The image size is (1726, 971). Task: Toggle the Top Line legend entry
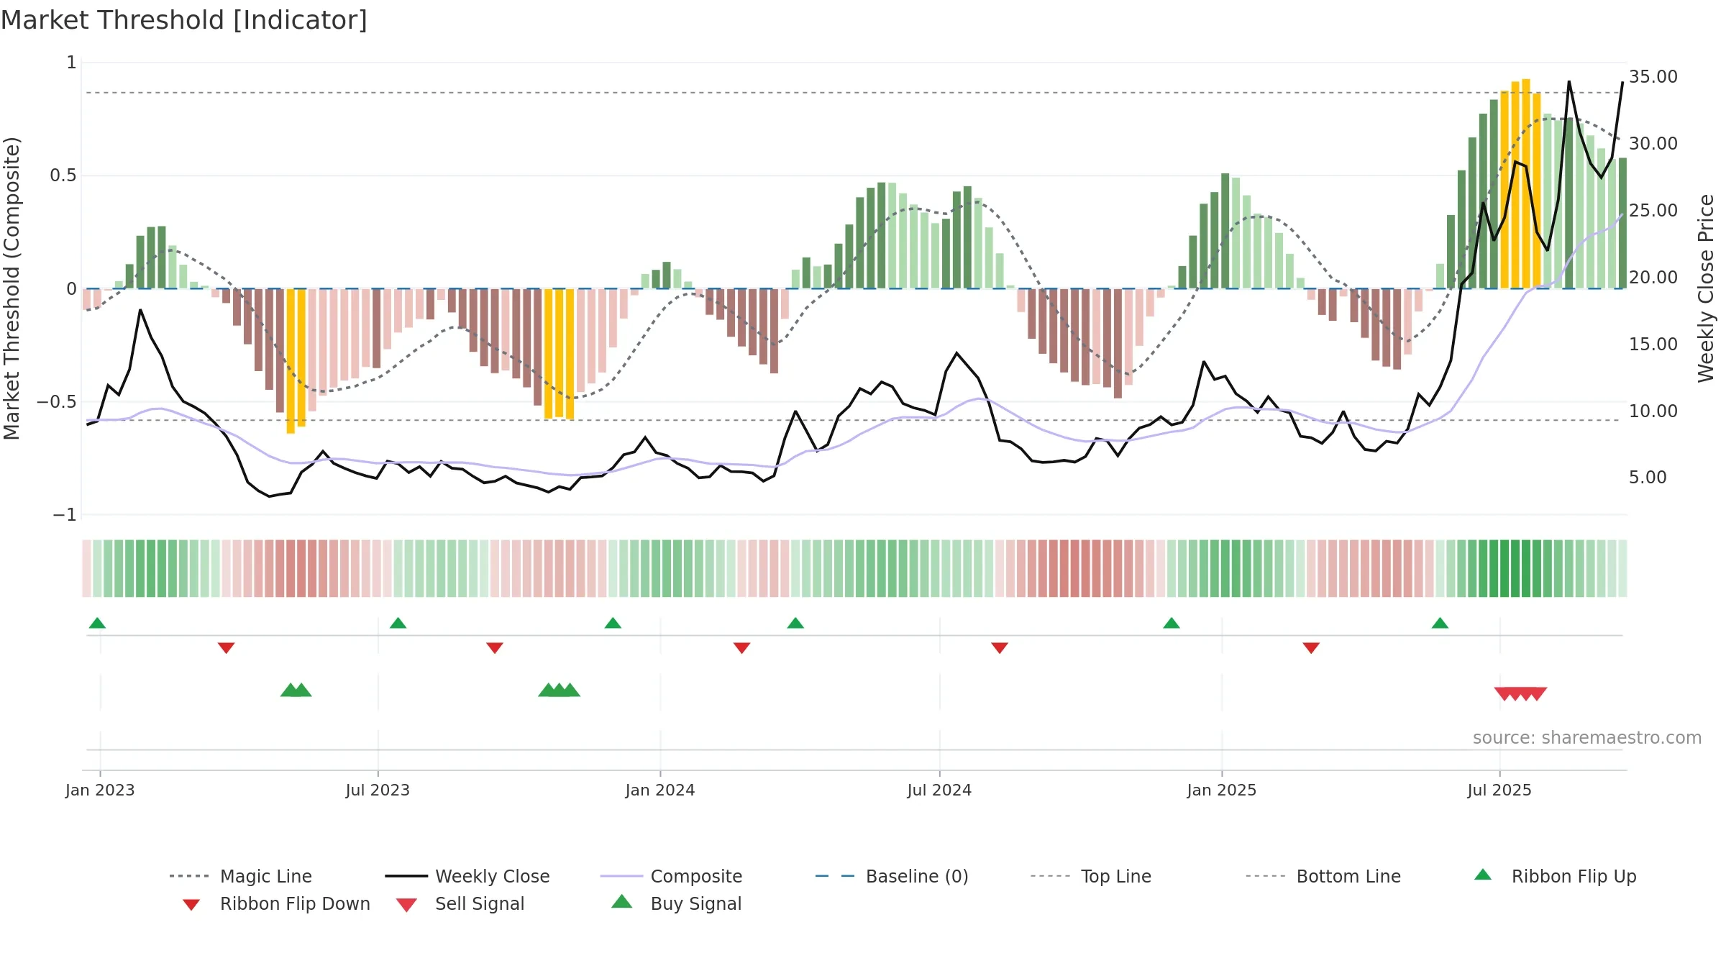tap(1090, 876)
